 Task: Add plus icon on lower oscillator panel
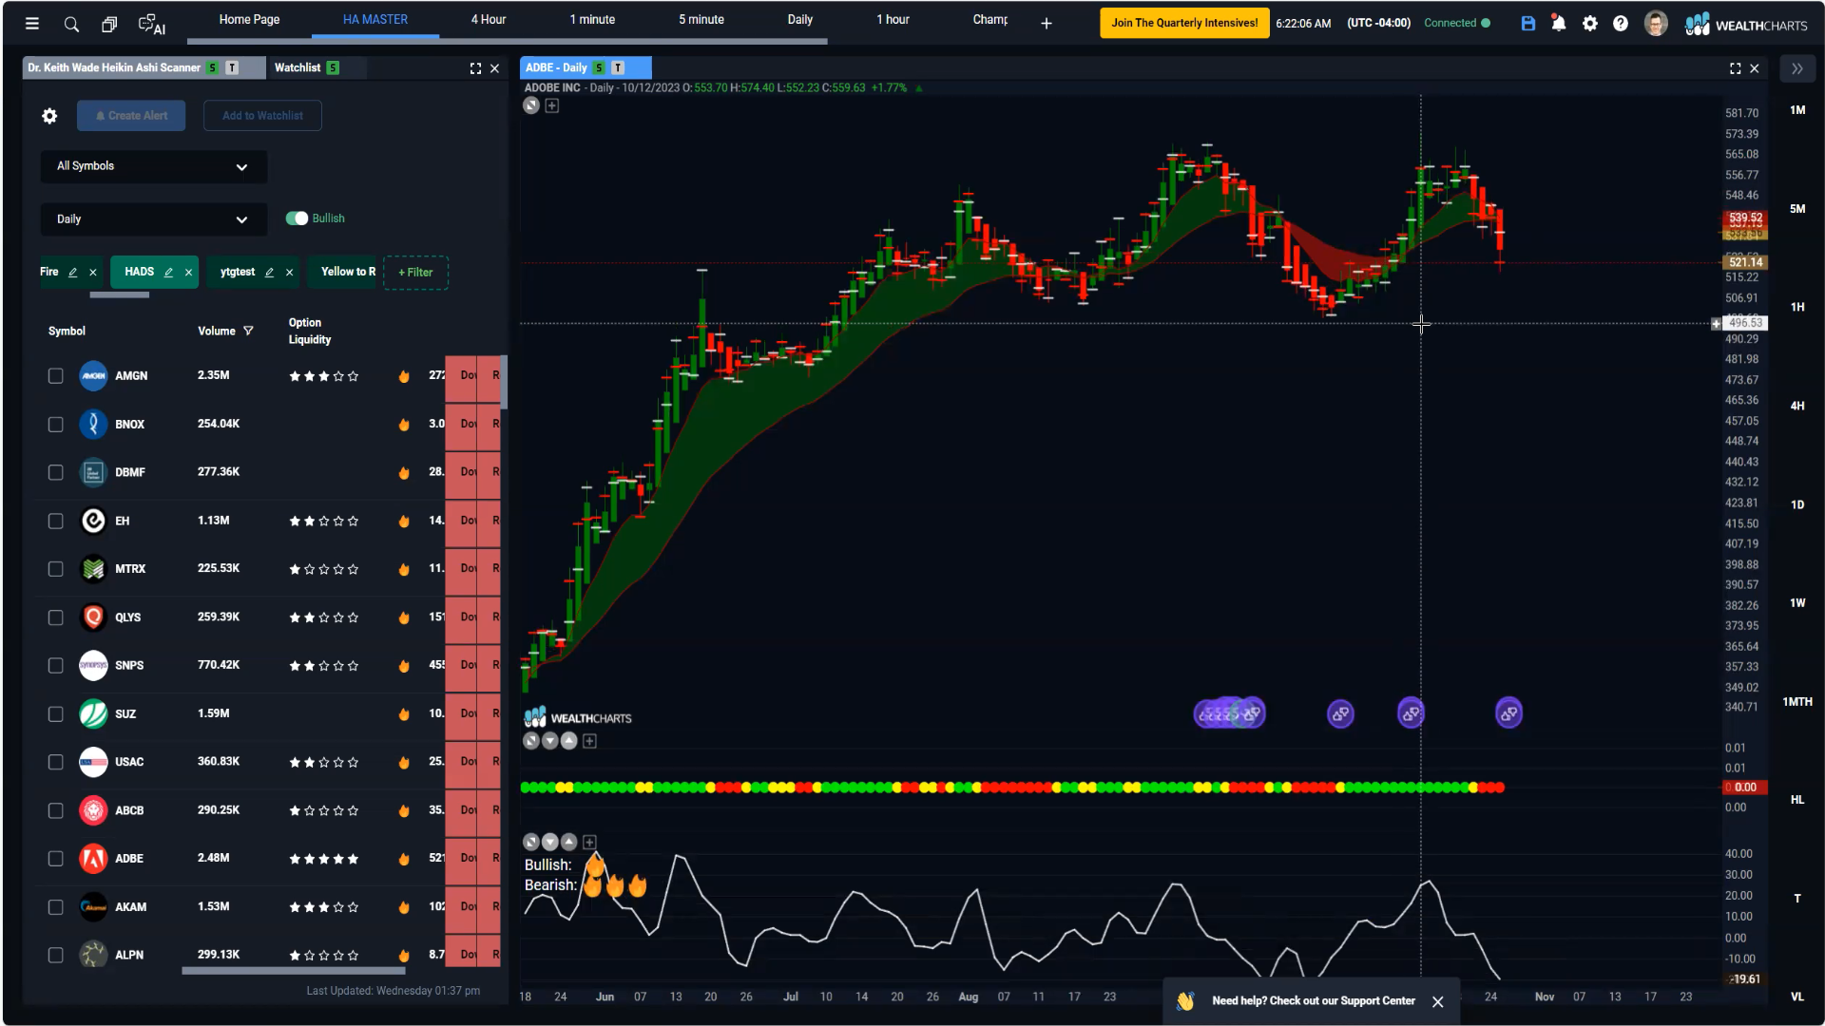(589, 842)
